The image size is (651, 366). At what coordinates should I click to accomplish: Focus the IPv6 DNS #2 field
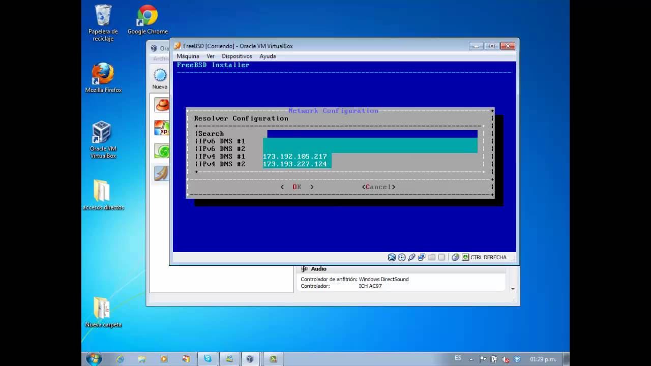tap(370, 149)
